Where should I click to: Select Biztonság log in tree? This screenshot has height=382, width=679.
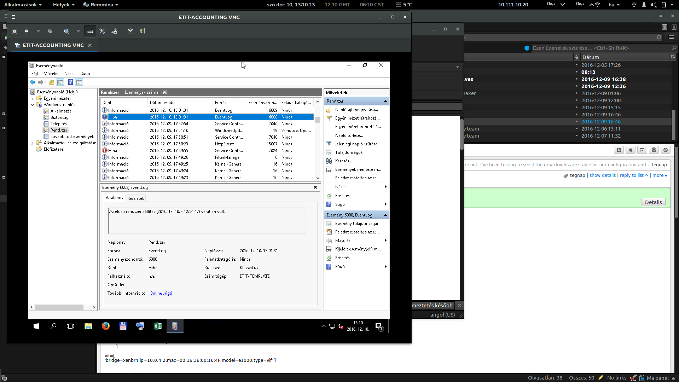tap(59, 117)
